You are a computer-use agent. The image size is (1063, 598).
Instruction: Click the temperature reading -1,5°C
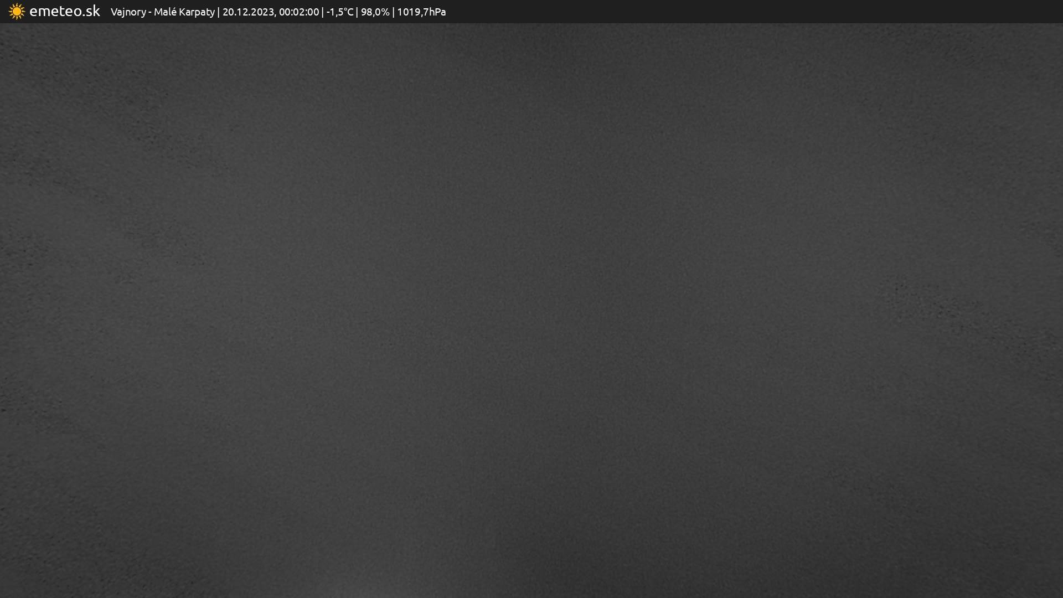(x=339, y=12)
